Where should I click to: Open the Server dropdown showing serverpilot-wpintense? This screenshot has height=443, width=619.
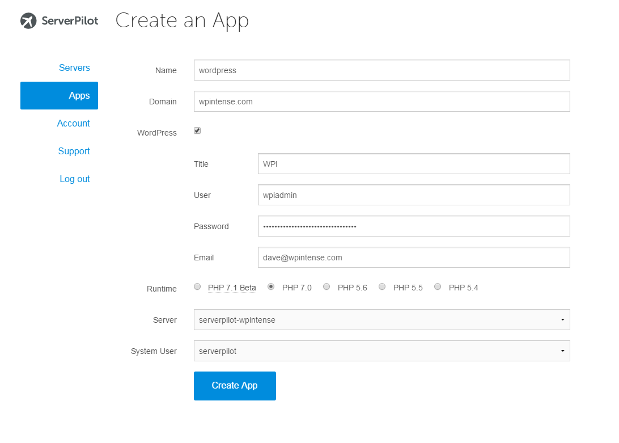(381, 320)
